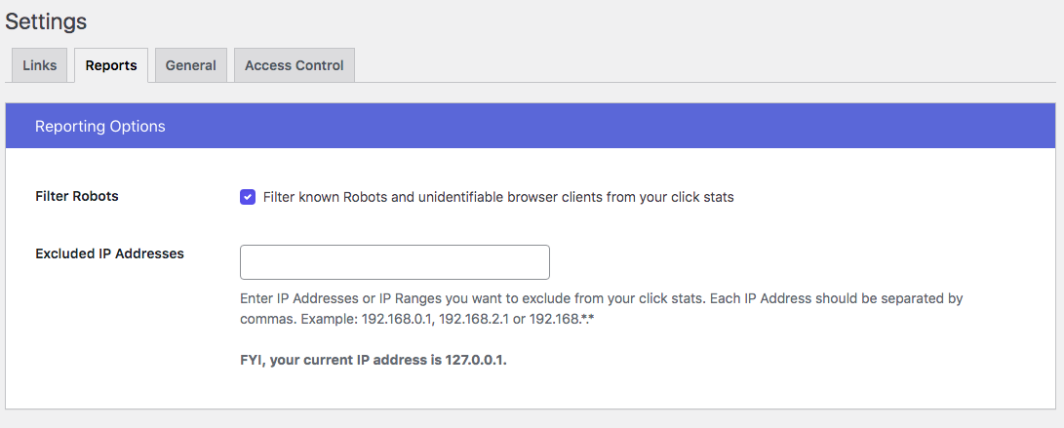Image resolution: width=1064 pixels, height=428 pixels.
Task: Click the 'Filter known Robots' checkbox label text
Action: (x=497, y=197)
